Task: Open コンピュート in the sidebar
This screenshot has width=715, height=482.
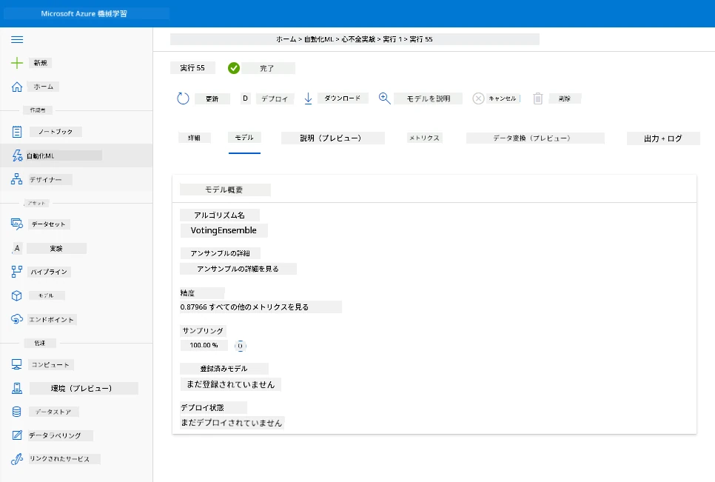Action: [x=50, y=365]
